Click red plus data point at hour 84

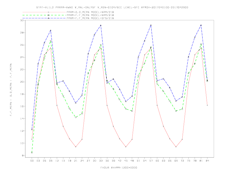[x=207, y=105]
